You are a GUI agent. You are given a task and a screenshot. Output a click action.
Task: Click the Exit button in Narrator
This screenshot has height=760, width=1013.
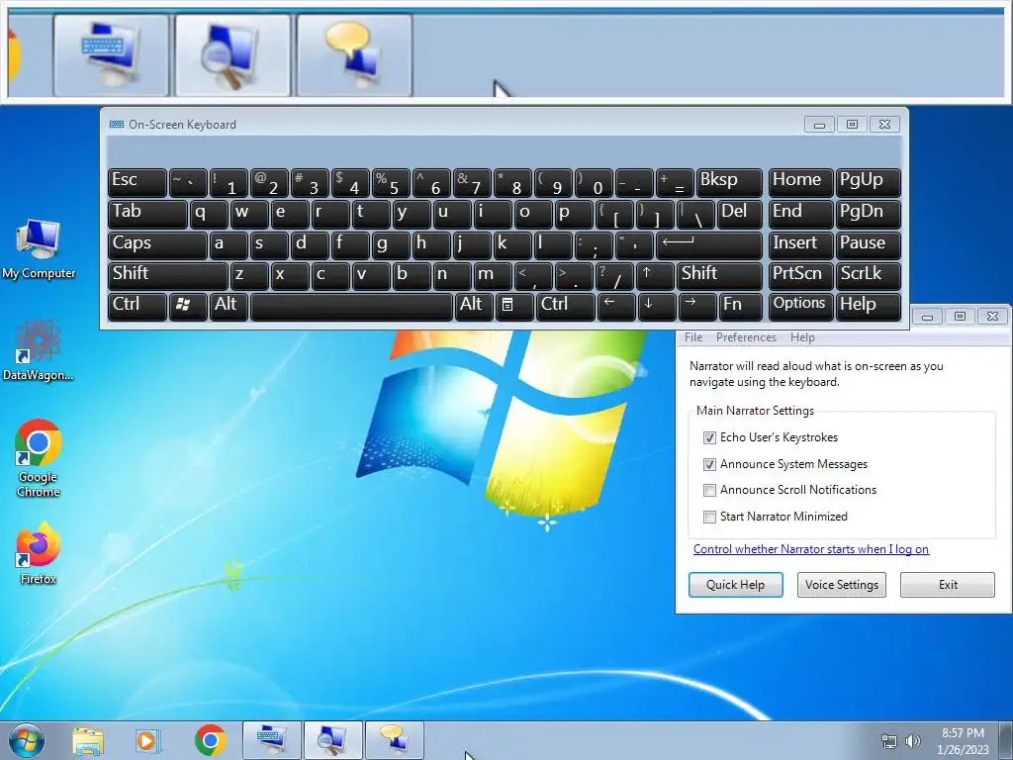pyautogui.click(x=948, y=585)
